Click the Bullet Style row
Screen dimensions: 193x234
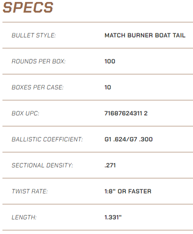pos(98,35)
